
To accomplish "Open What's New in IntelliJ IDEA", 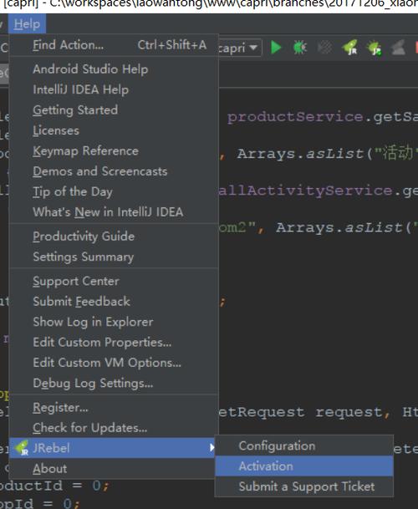I will [x=114, y=212].
